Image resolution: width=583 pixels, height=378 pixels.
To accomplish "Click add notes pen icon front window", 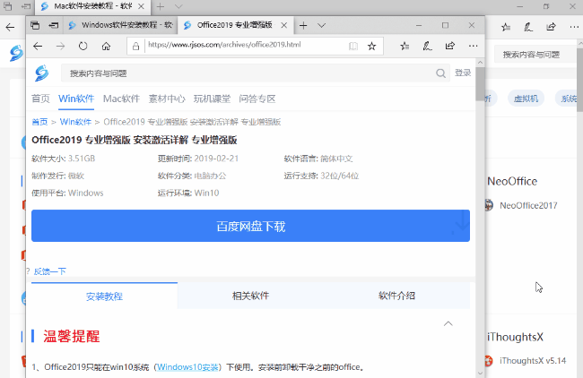I will (427, 46).
